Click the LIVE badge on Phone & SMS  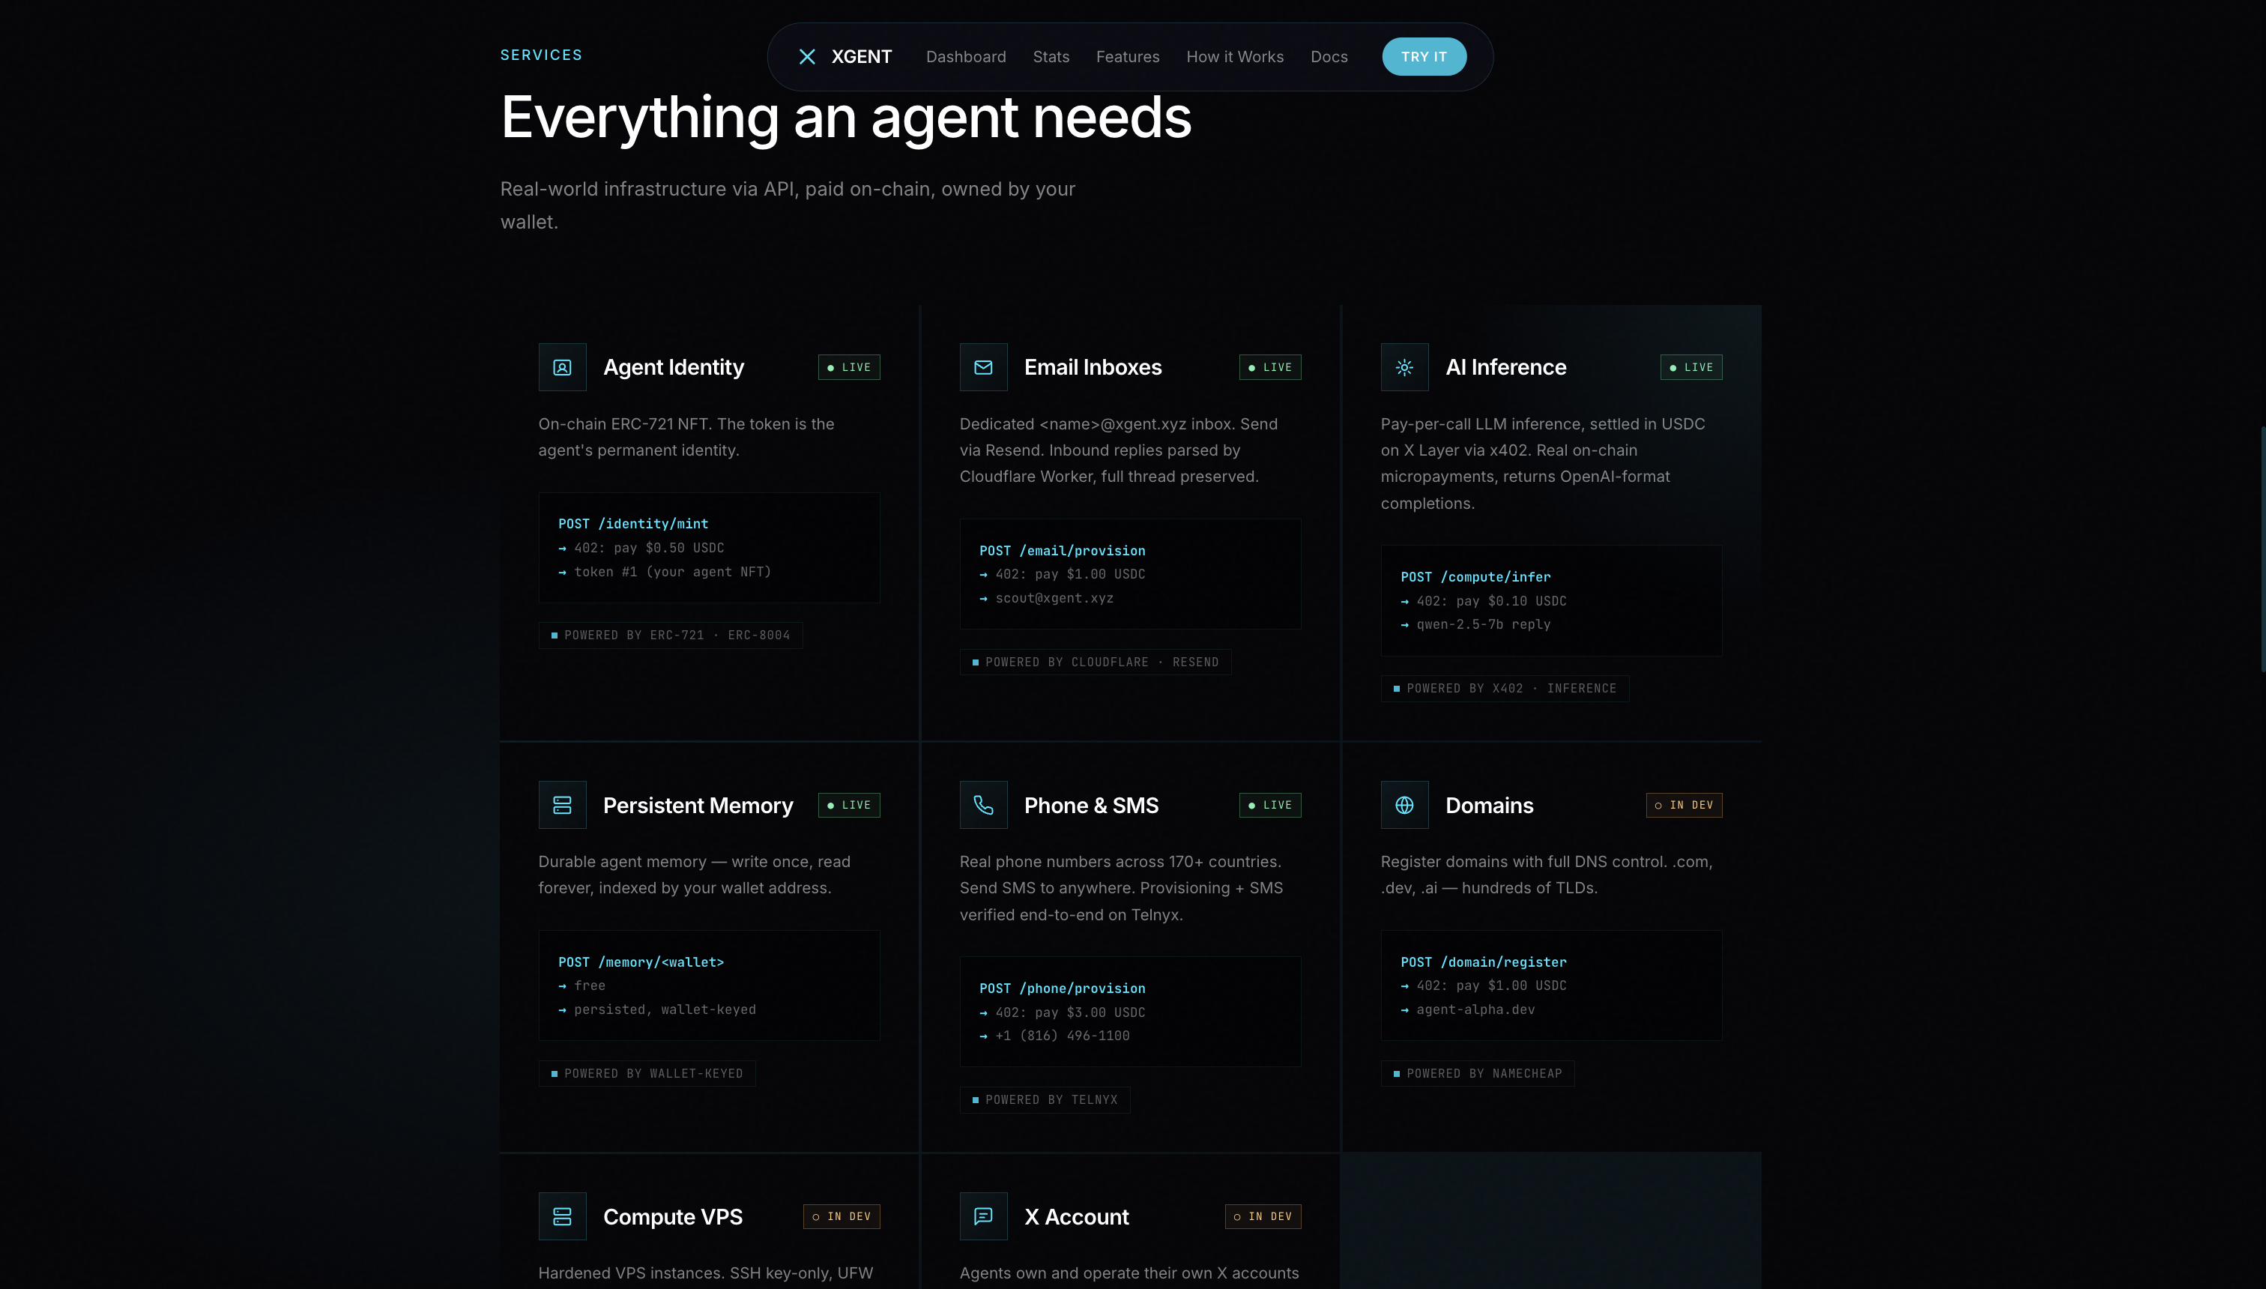click(x=1270, y=805)
